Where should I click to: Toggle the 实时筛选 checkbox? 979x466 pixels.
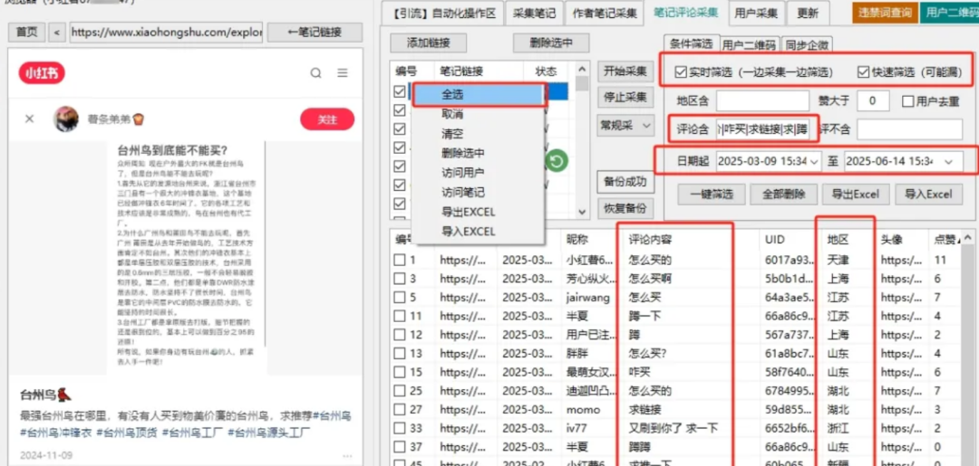tap(681, 72)
